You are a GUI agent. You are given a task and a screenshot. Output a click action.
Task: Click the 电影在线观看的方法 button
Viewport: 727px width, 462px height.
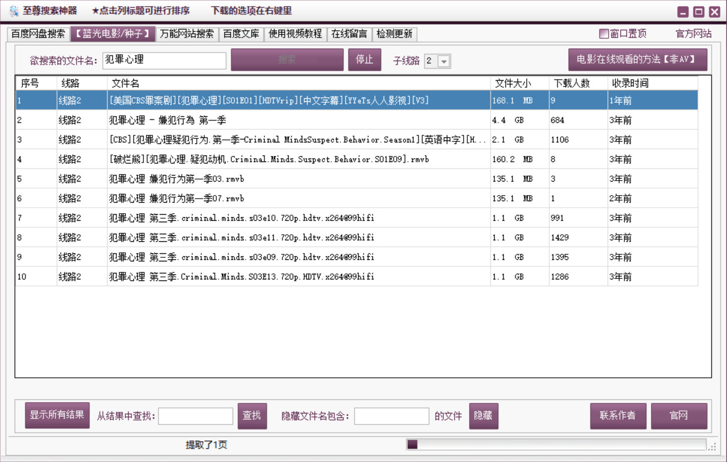[x=637, y=60]
